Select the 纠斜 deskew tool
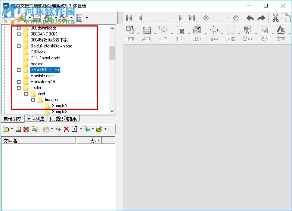 [x=146, y=34]
